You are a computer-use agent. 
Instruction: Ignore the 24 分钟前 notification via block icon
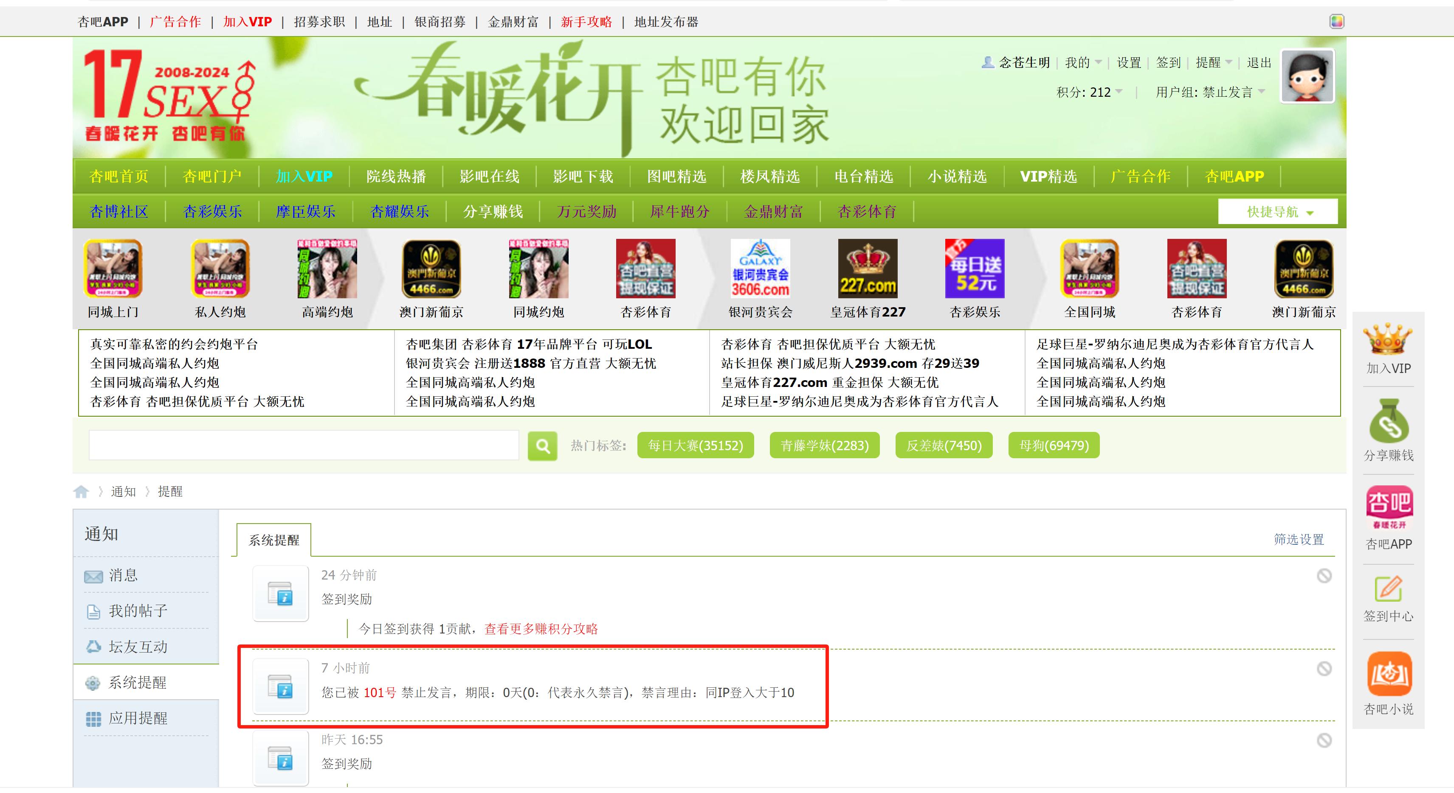pyautogui.click(x=1324, y=575)
